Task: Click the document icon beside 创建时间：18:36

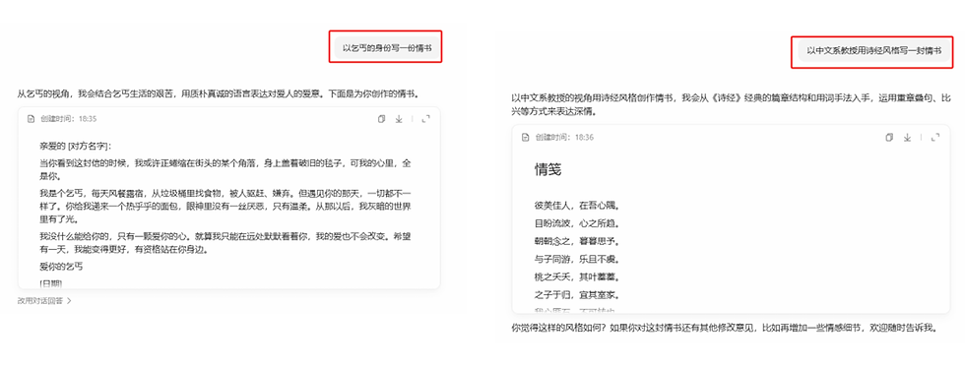Action: [x=525, y=137]
